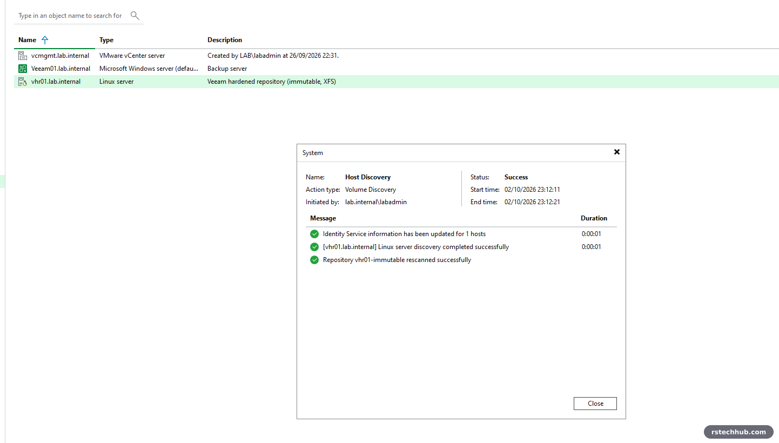Click the search magnifier icon
Viewport: 779px width, 443px height.
(135, 16)
